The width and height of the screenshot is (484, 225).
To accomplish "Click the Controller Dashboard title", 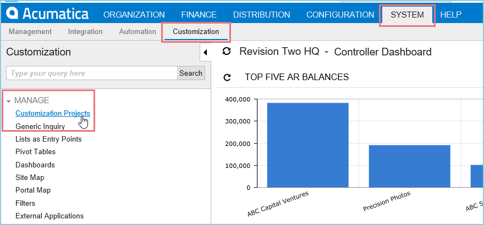I will 383,52.
